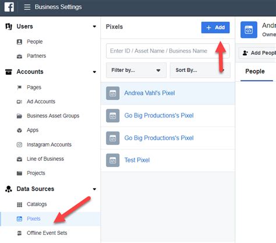Collapse the Users section arrow
Viewport: 276px width, 243px height.
tap(94, 26)
